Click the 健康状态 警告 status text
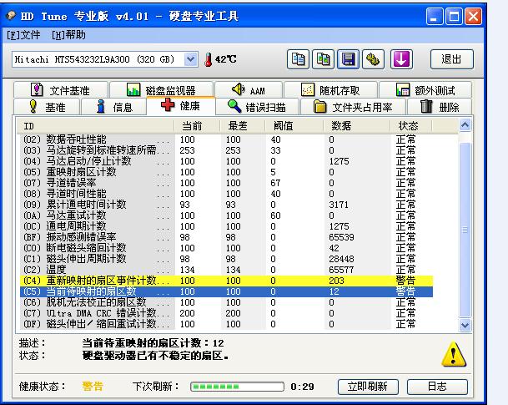 pos(93,386)
